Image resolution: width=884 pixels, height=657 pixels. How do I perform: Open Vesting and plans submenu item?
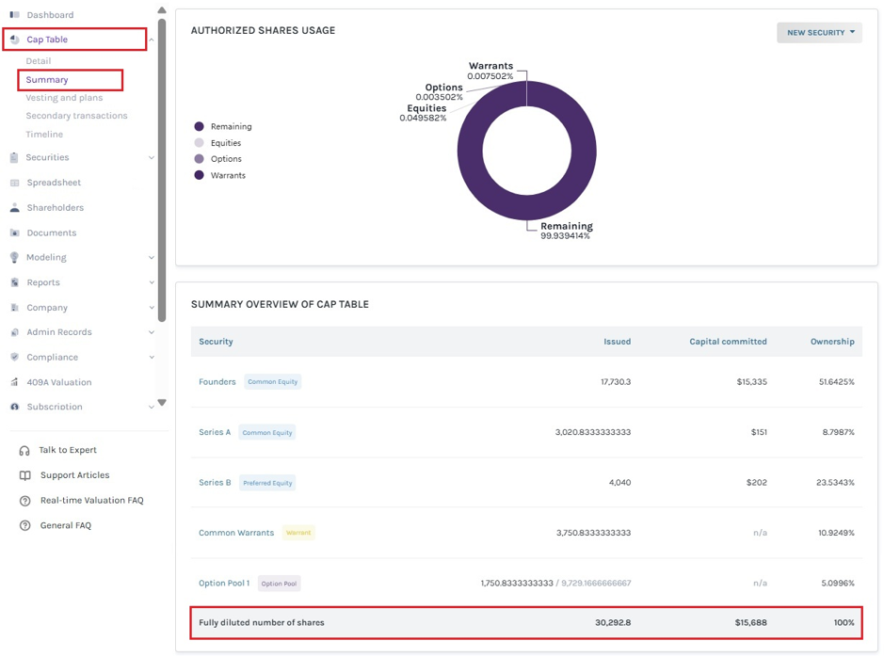(64, 98)
